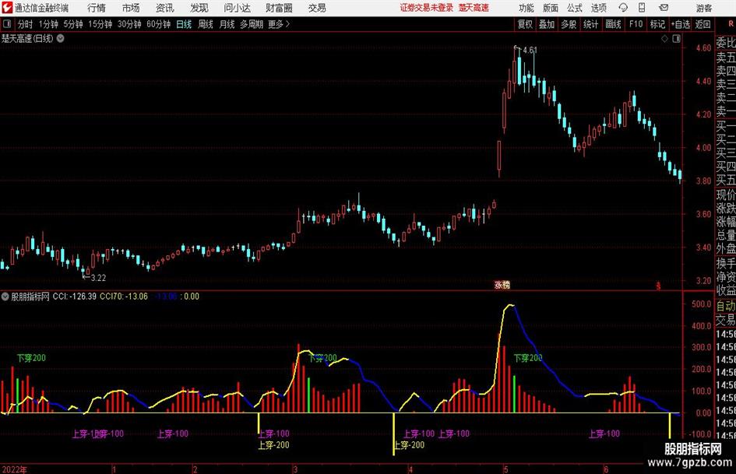Screen dimensions: 736x474
Task: Open the 财富圈 menu
Action: [x=279, y=8]
